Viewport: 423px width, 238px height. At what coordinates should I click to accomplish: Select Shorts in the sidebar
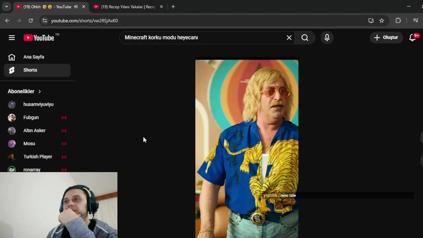pyautogui.click(x=37, y=70)
